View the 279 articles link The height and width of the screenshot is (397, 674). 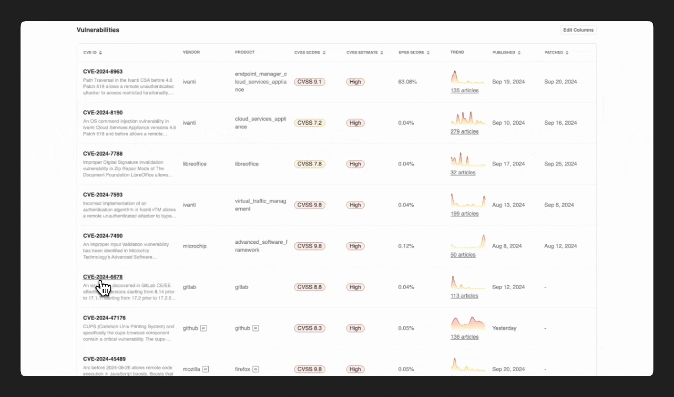click(x=464, y=131)
